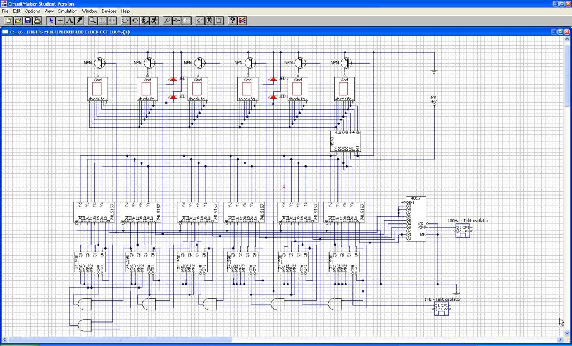572x346 pixels.
Task: Click the New file toolbar icon
Action: (x=8, y=21)
